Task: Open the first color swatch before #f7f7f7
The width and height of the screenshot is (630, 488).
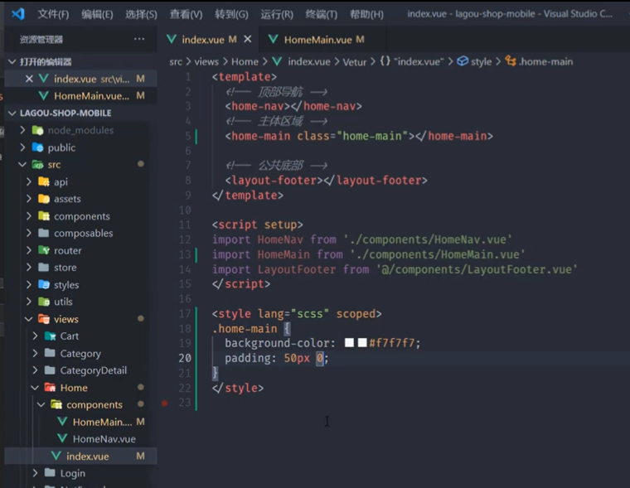Action: (x=349, y=343)
